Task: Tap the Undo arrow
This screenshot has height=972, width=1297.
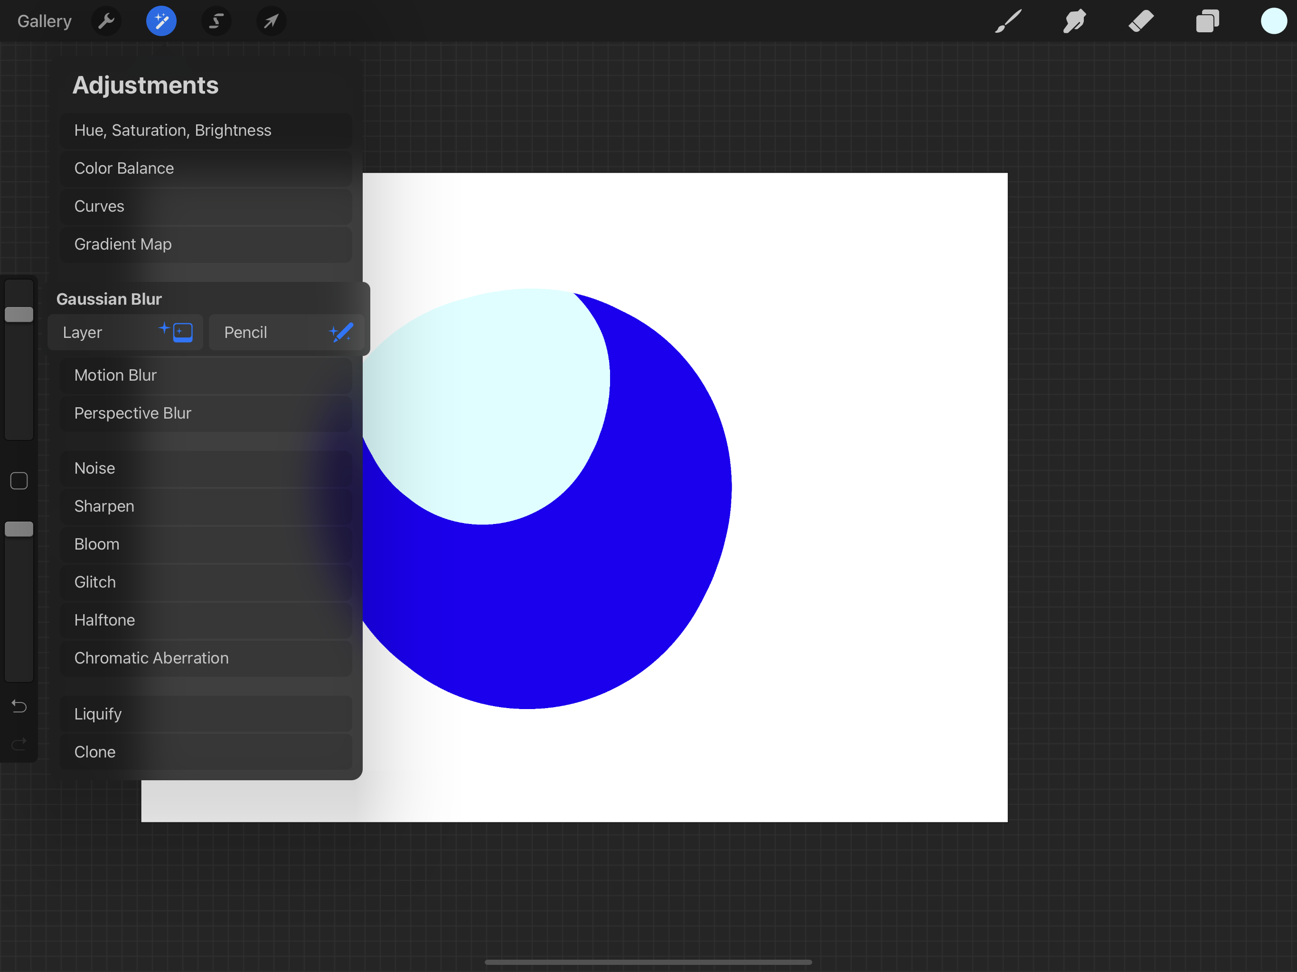Action: pos(19,706)
